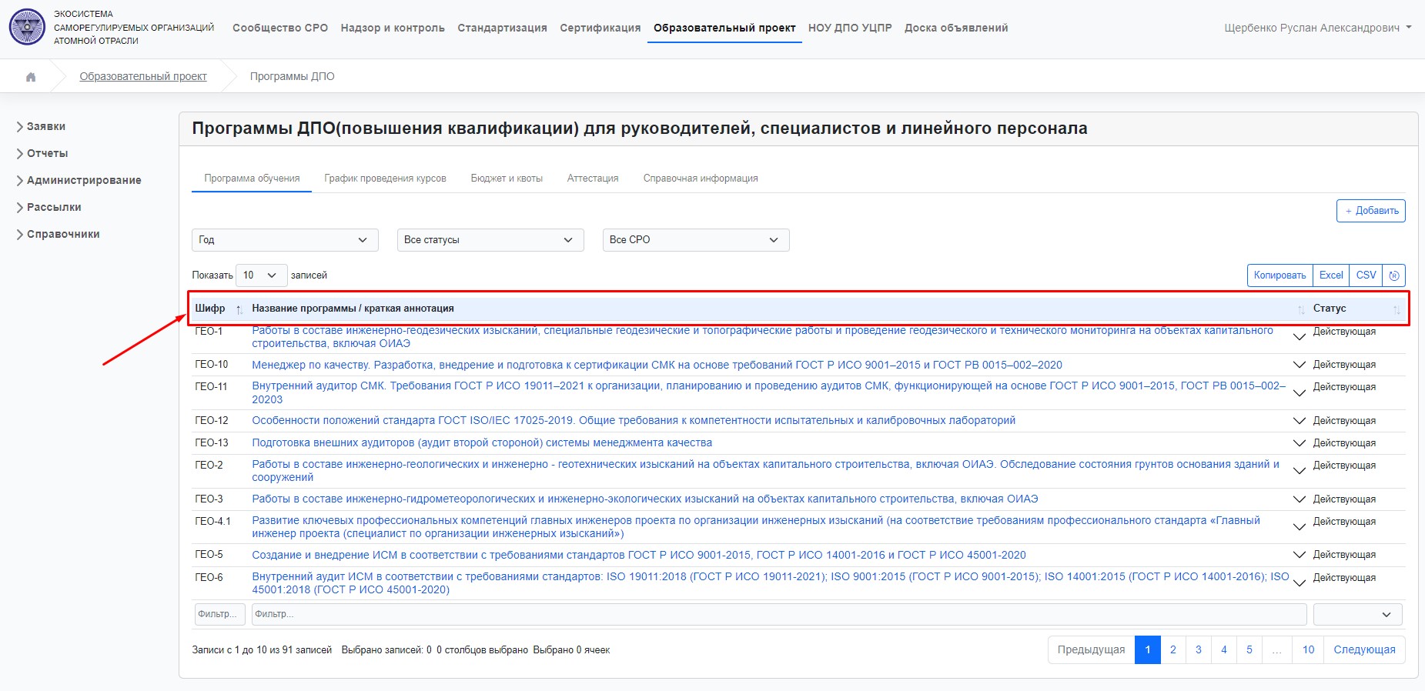This screenshot has width=1425, height=691.
Task: Go to page 5
Action: [1249, 650]
